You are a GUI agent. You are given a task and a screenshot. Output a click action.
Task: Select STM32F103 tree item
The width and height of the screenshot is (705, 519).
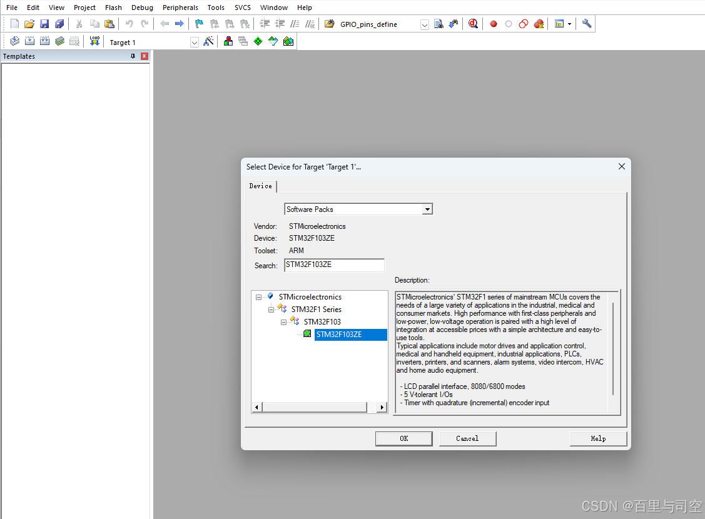pos(322,322)
